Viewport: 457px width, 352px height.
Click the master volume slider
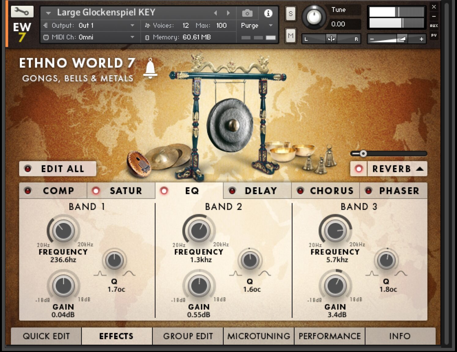pyautogui.click(x=397, y=39)
